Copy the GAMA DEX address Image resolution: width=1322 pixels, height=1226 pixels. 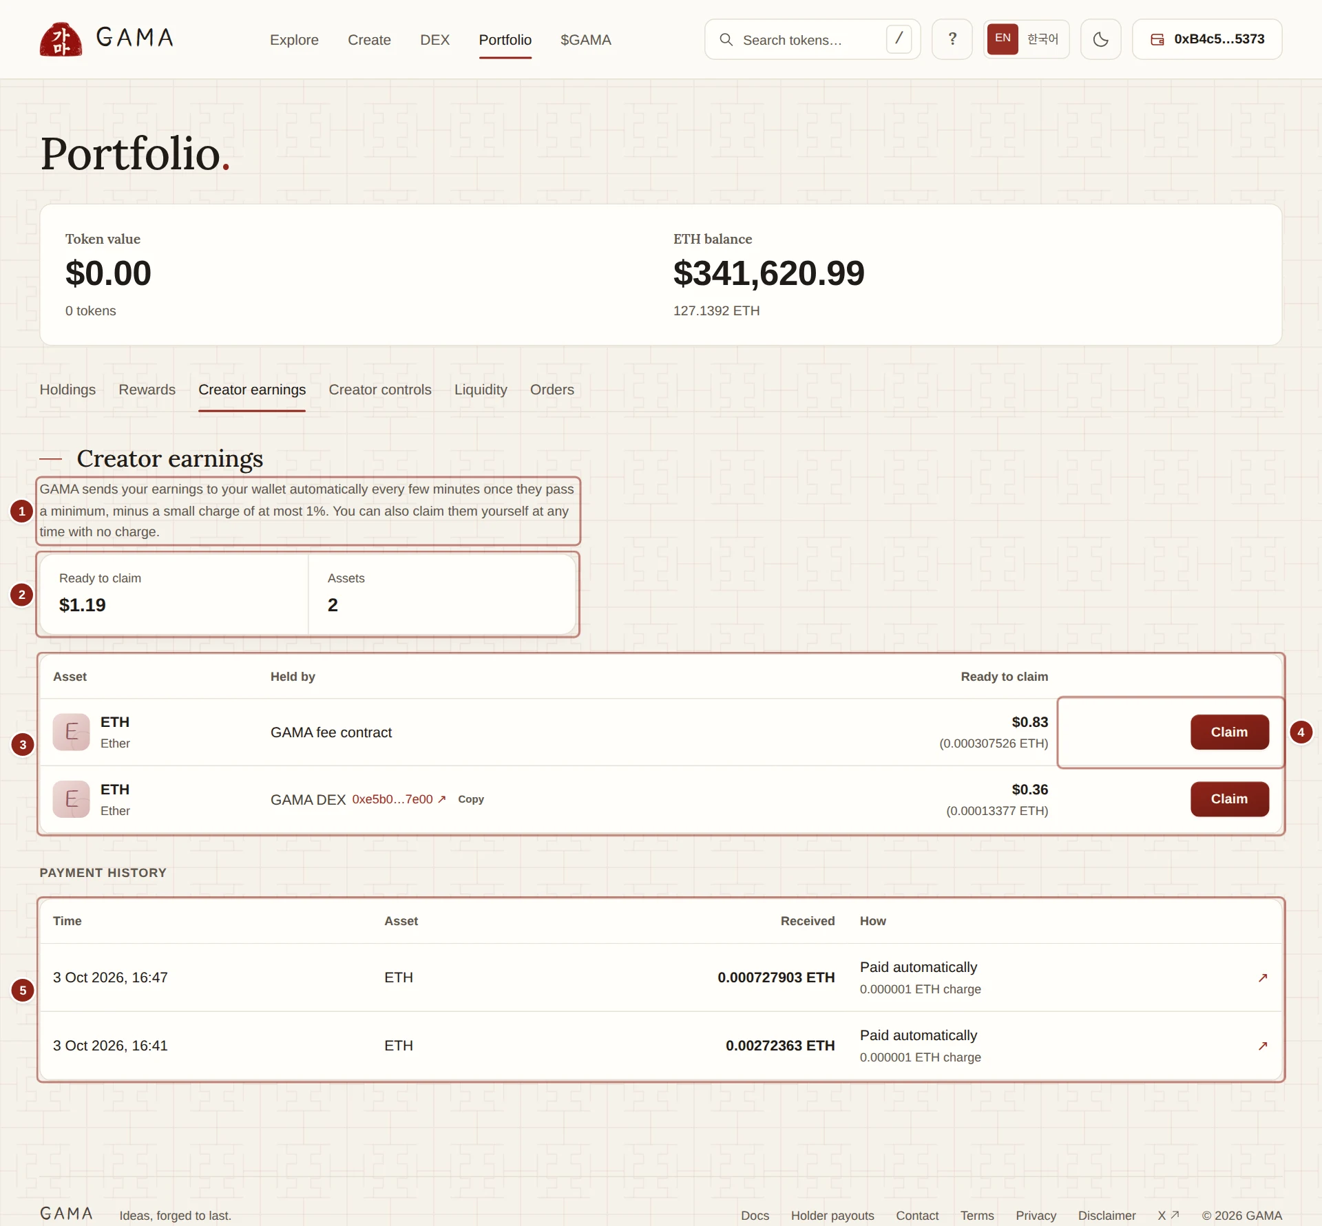point(471,799)
